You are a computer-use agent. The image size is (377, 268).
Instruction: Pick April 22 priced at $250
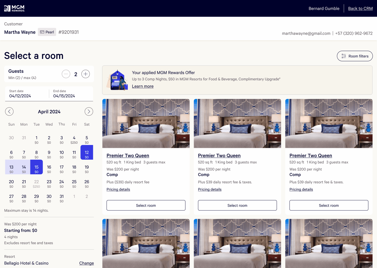pos(37,184)
